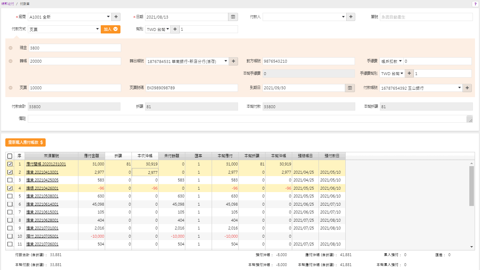
Task: Click into the 備註 text area
Action: point(250,119)
